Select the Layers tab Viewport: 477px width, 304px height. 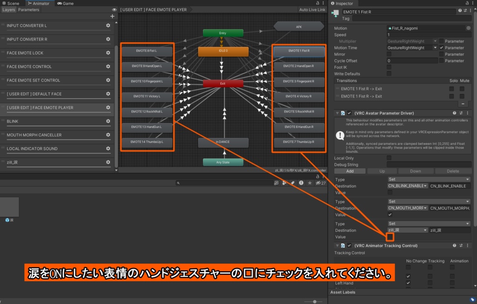pos(8,10)
